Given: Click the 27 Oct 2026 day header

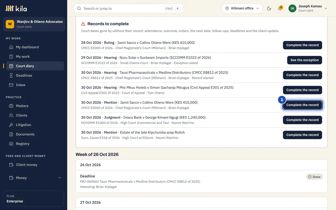Looking at the screenshot, I should point(202,202).
